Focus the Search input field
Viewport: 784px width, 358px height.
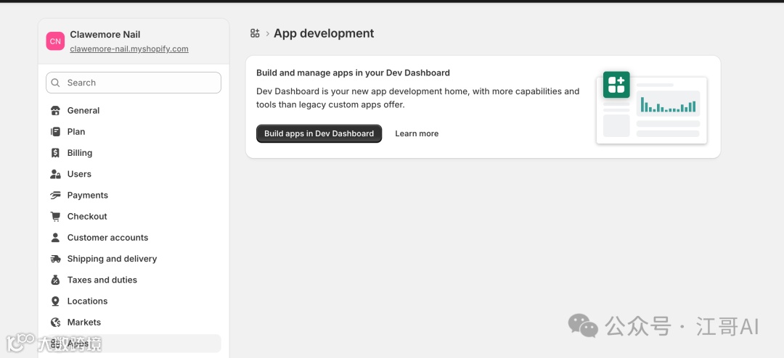(134, 83)
